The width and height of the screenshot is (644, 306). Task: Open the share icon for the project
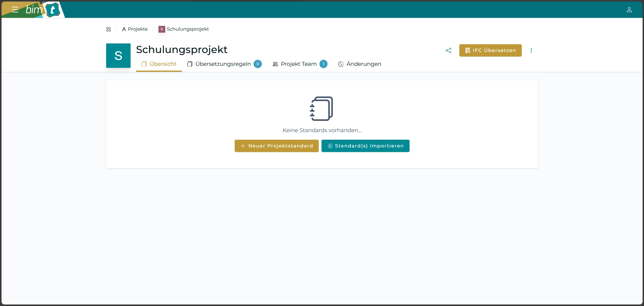[x=449, y=50]
